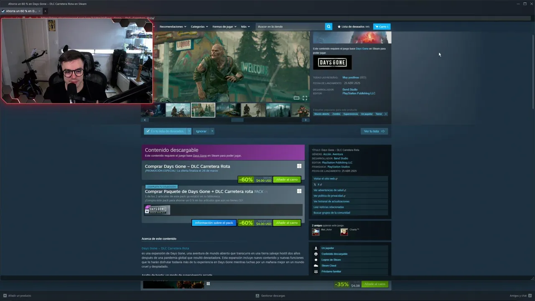Select the highlighted zombie Welcome sign thumbnail
The width and height of the screenshot is (535, 301).
203,110
